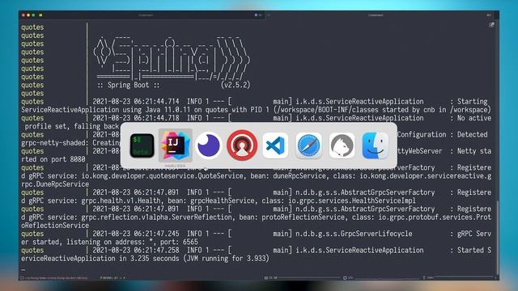Select the grey cat app icon
The width and height of the screenshot is (518, 291).
click(x=342, y=145)
